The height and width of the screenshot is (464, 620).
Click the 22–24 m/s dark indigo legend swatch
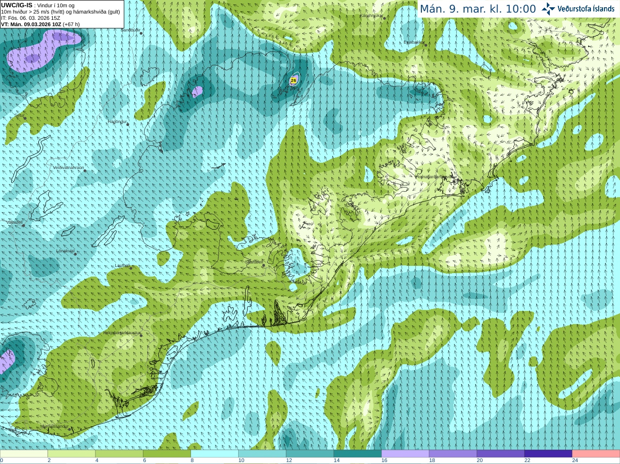click(x=548, y=454)
